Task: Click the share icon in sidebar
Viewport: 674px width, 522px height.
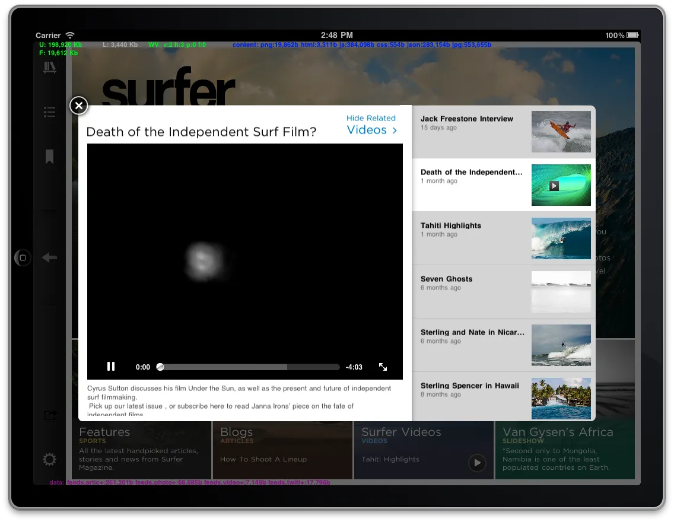Action: point(50,415)
